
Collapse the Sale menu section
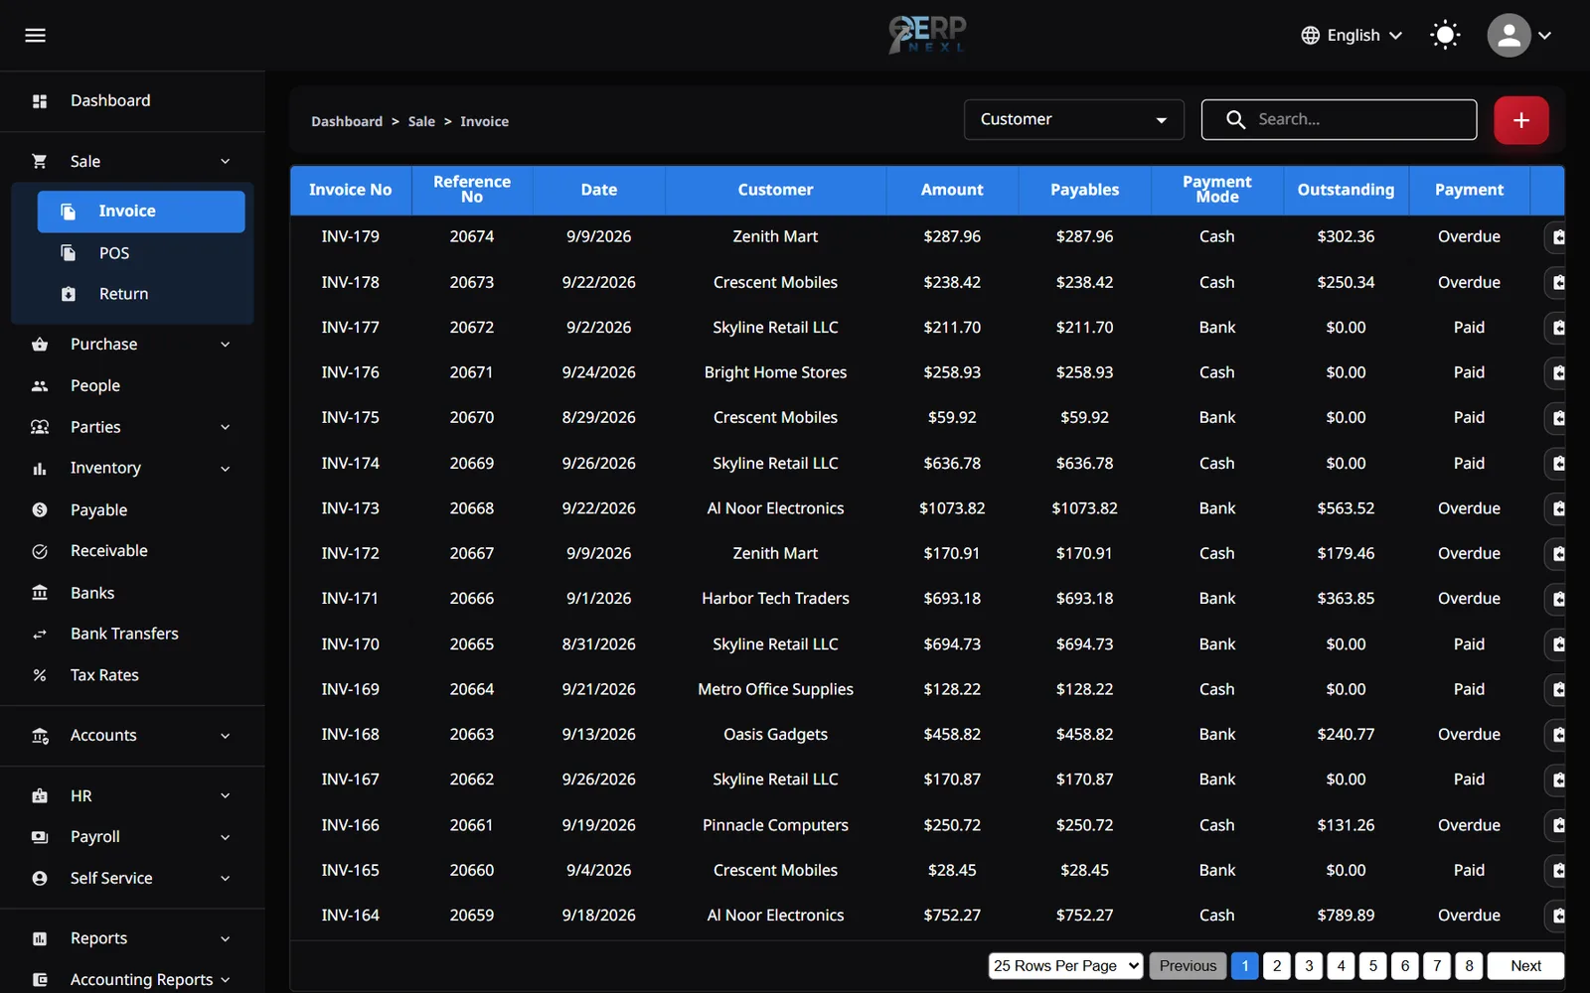[133, 162]
